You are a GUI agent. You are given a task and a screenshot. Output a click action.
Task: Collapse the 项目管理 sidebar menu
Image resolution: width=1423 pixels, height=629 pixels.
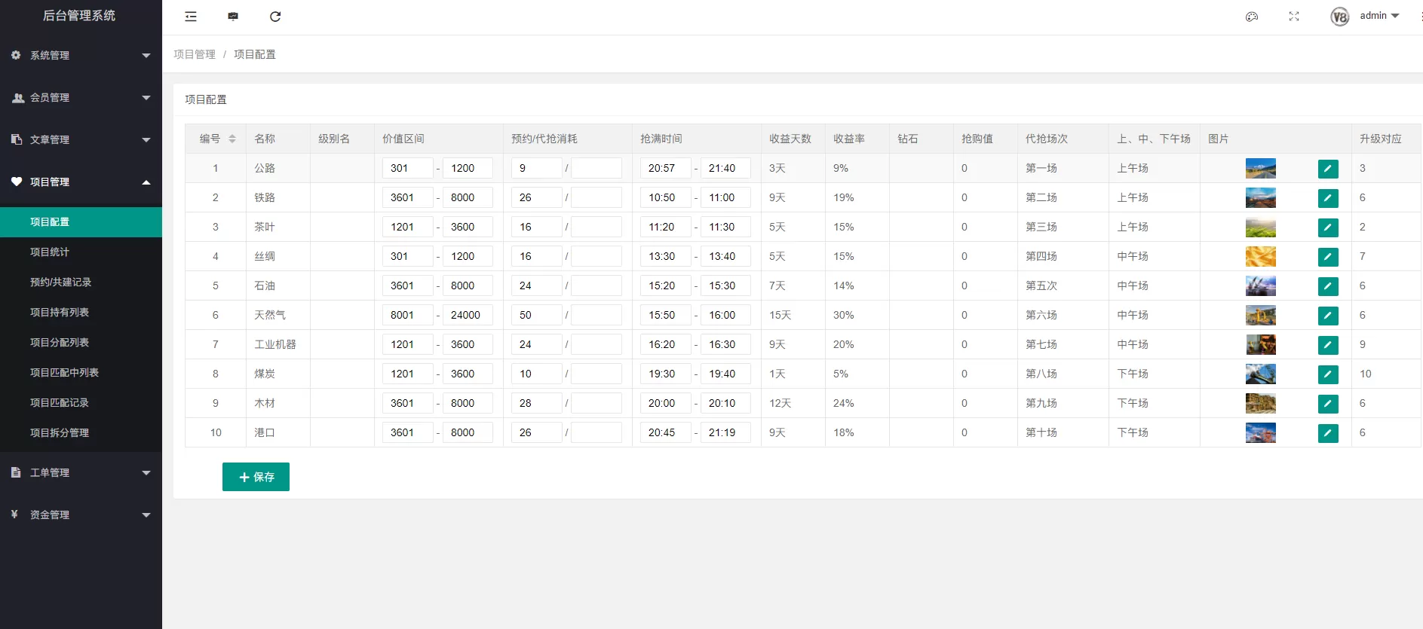coord(81,182)
